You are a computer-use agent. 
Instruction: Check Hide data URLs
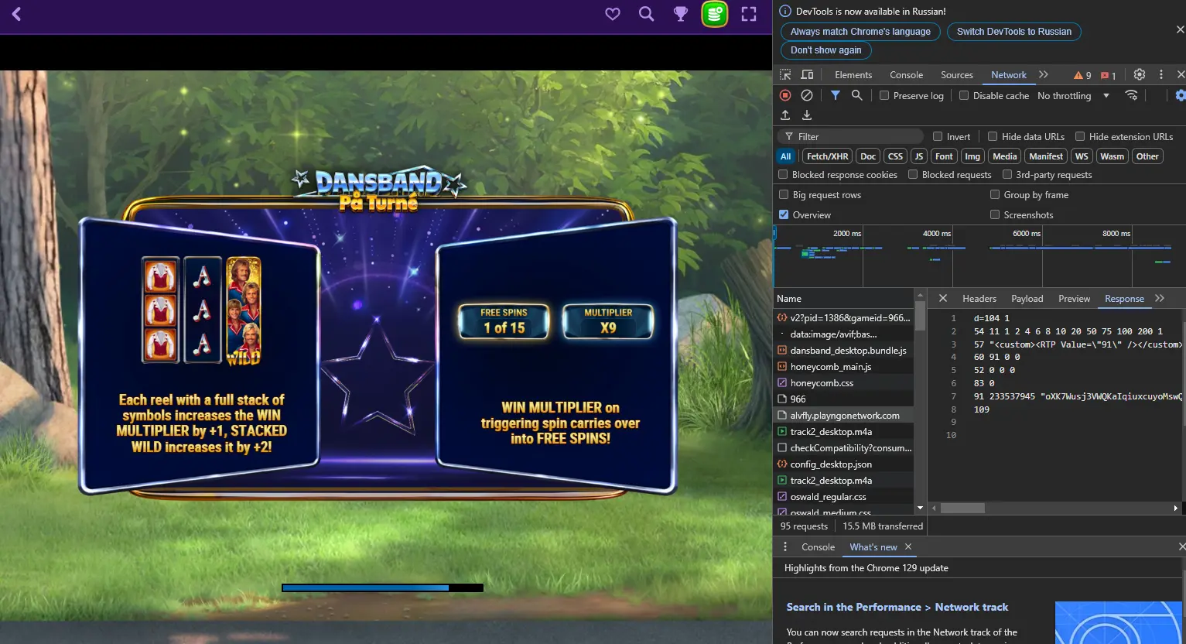993,136
